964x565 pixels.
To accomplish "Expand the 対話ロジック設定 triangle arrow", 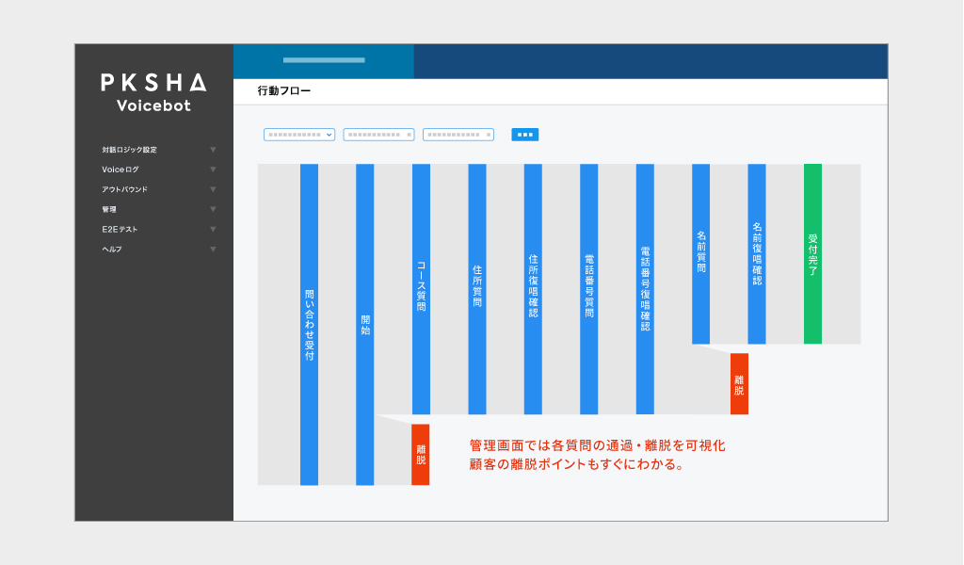I will click(213, 150).
